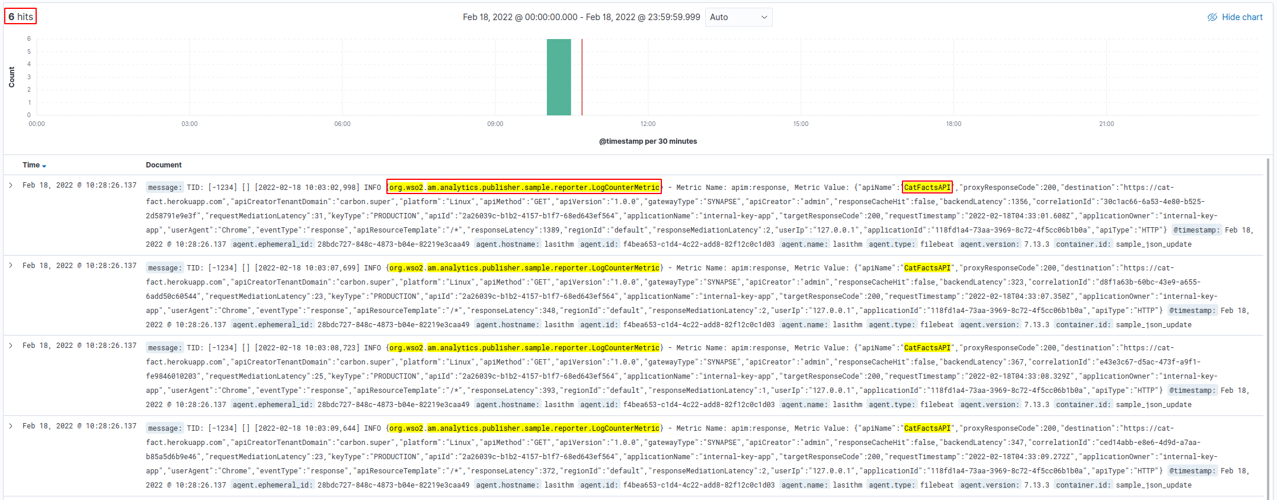
Task: Click highlighted CatFactsAPI in fourth row
Action: point(927,428)
